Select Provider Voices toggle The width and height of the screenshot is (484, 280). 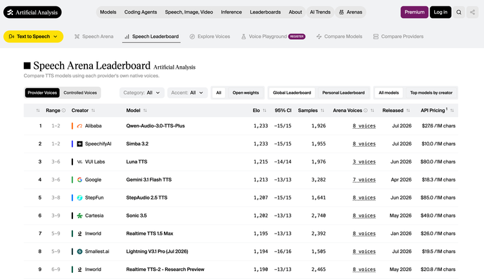pos(43,93)
